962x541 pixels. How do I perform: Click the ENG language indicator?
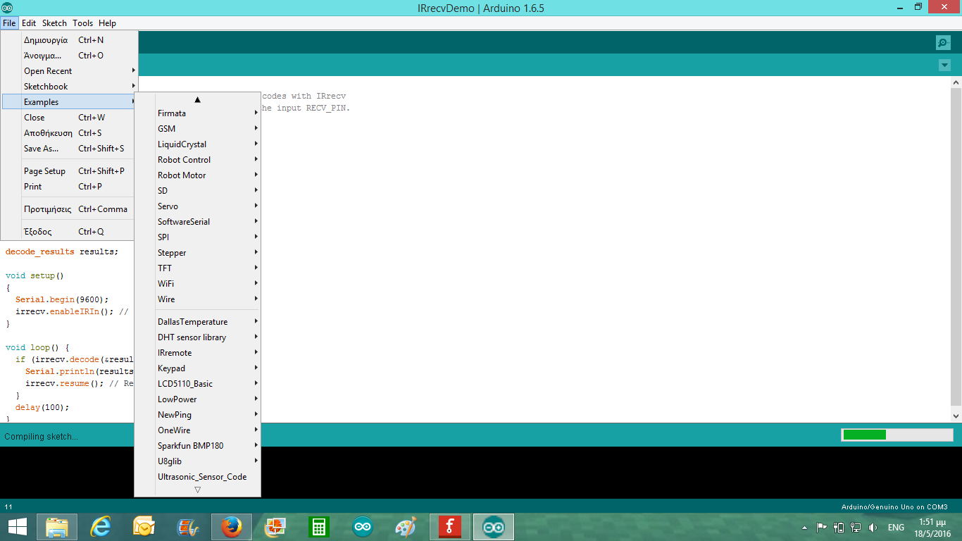coord(896,528)
